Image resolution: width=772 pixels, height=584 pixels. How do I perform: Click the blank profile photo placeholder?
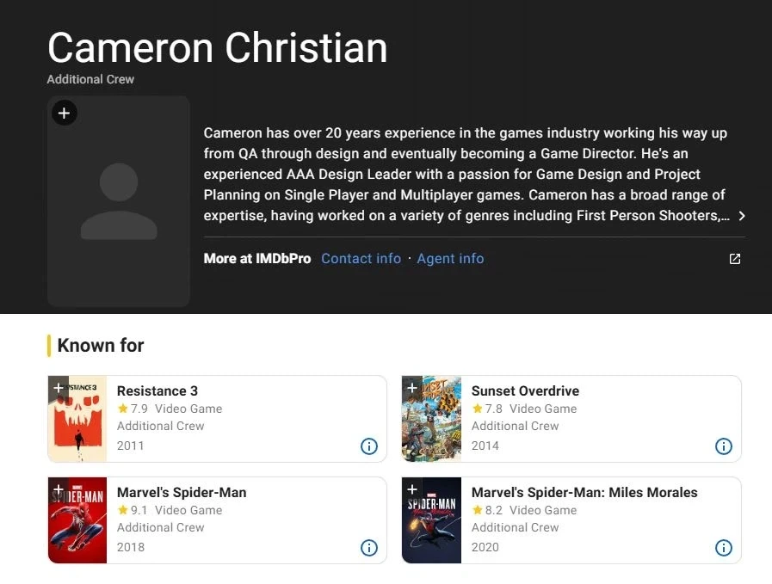pyautogui.click(x=119, y=201)
